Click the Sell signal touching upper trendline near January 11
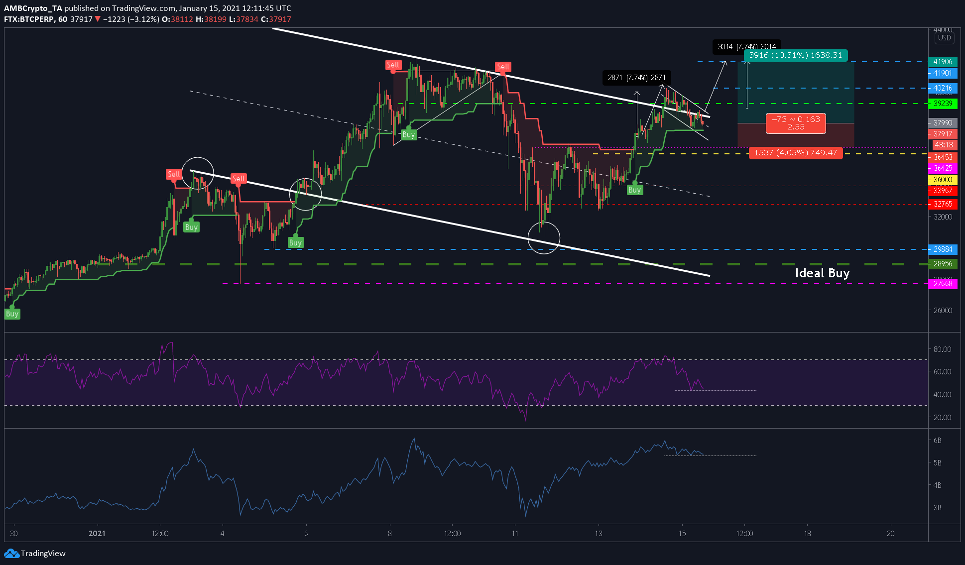This screenshot has width=965, height=565. click(503, 67)
